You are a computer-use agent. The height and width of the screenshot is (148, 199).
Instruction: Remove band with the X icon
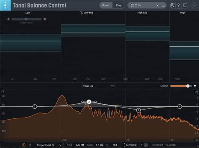click(x=30, y=145)
